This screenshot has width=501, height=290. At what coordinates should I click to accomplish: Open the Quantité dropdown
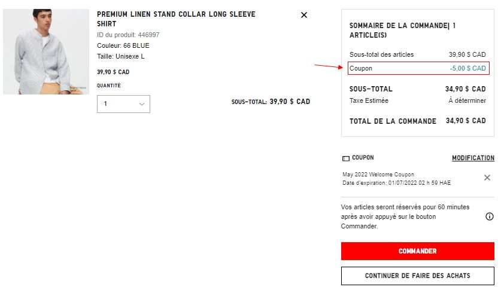click(x=123, y=104)
